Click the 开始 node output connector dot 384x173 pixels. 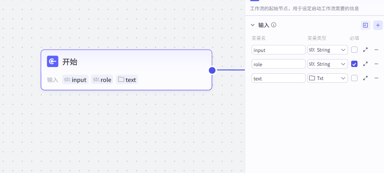[212, 70]
